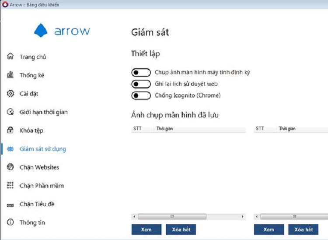Turn on Chống Icognito (Chrome) toggle

[141, 95]
